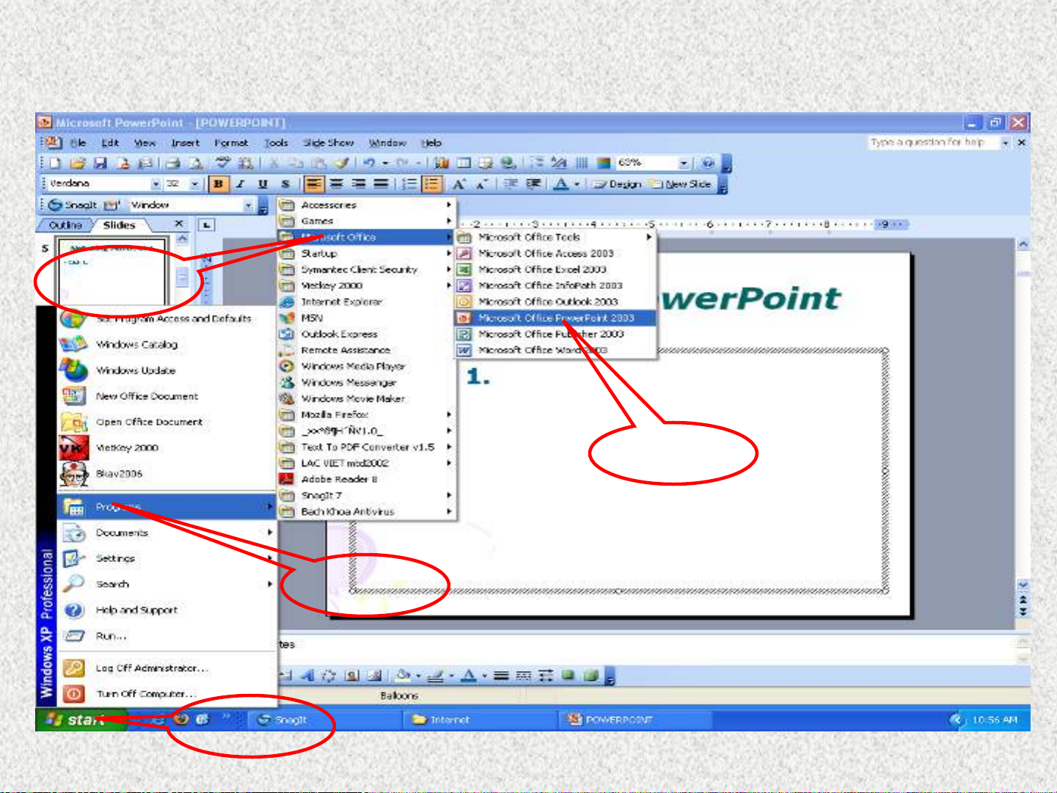The width and height of the screenshot is (1057, 793).
Task: Click the Line Color swatch on the drawing toolbar
Action: pos(436,676)
